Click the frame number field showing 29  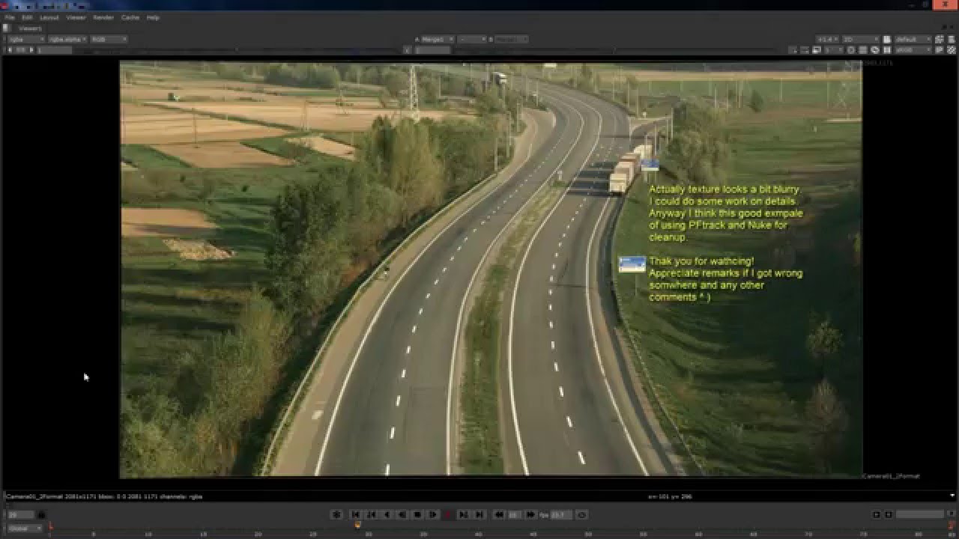point(20,514)
